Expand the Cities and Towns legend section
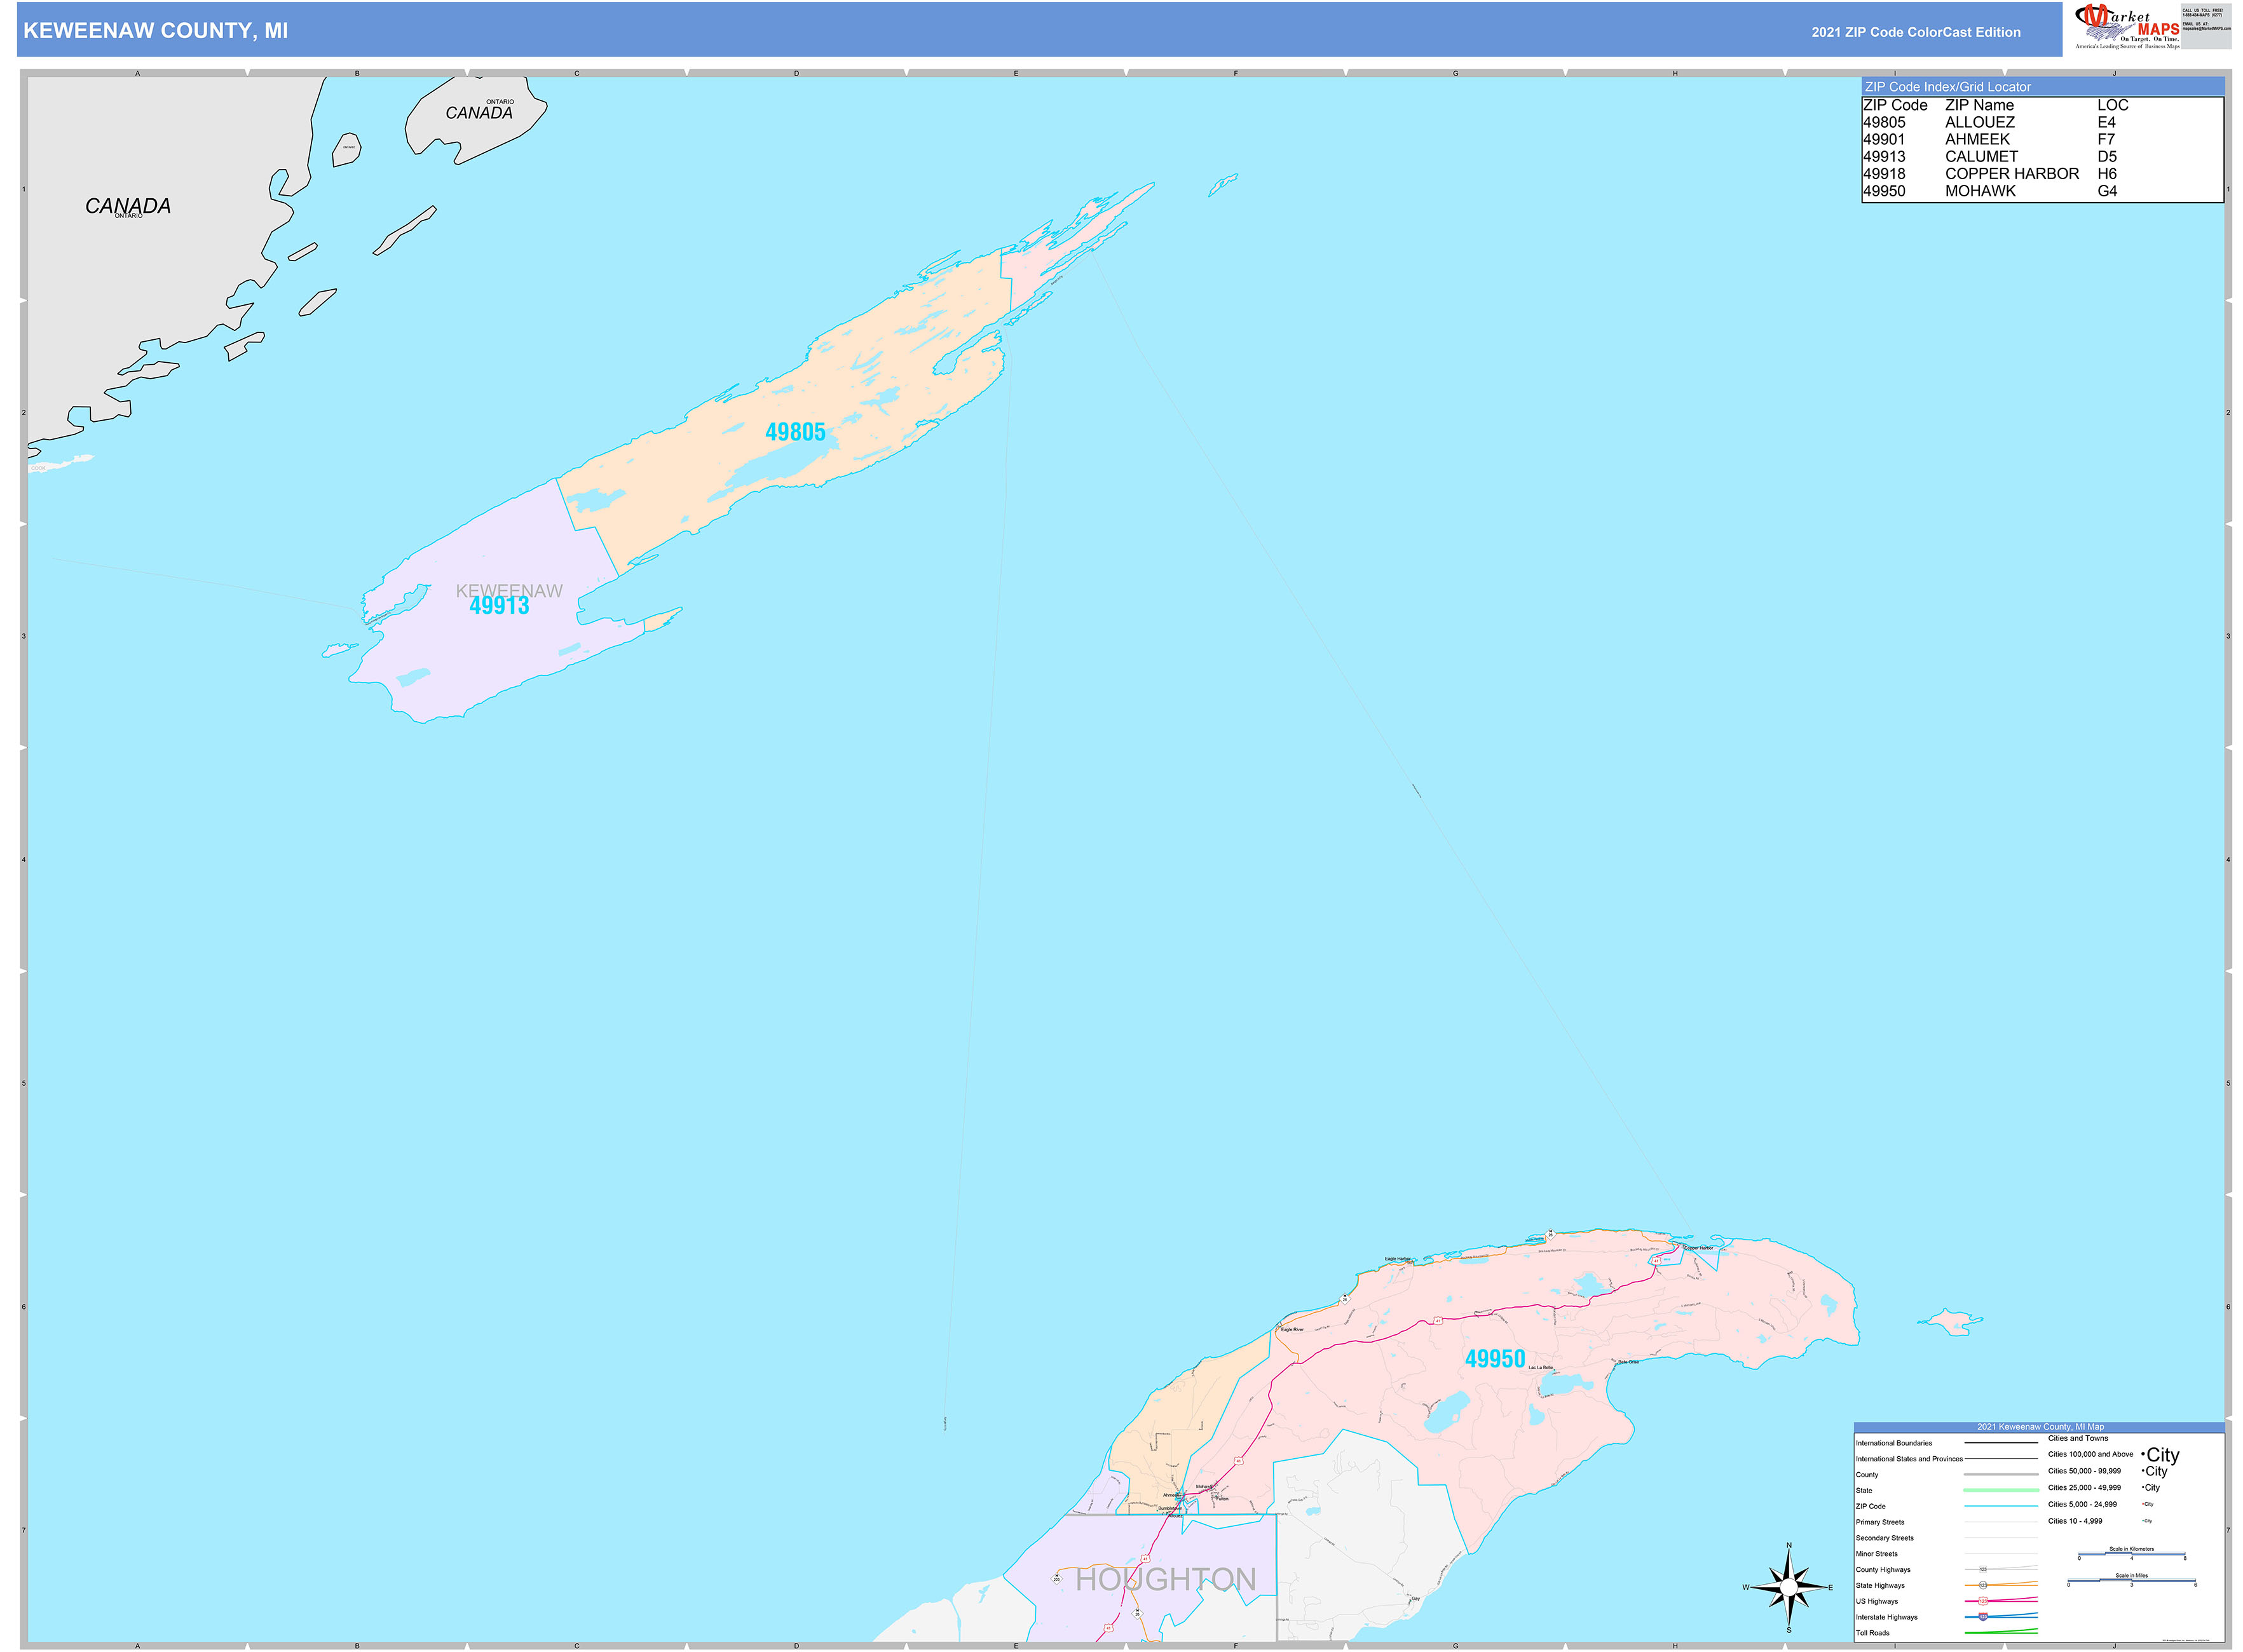 click(x=2079, y=1439)
